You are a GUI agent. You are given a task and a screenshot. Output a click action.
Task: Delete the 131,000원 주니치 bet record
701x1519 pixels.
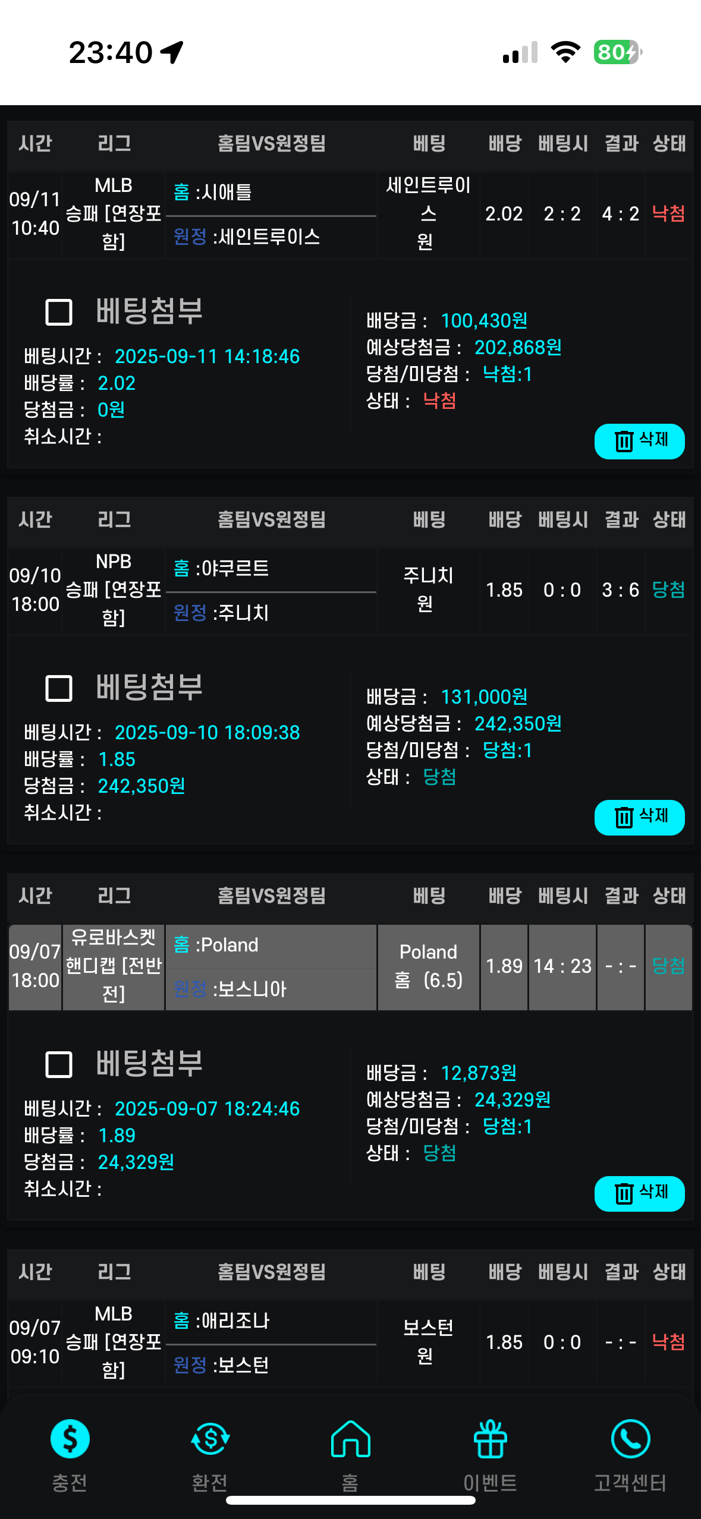coord(639,817)
